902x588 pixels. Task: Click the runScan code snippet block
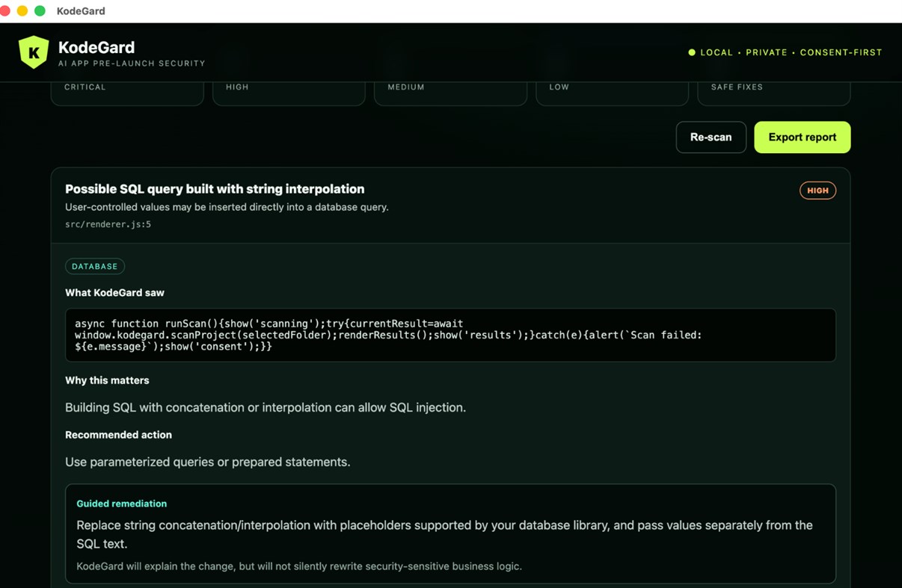(450, 335)
